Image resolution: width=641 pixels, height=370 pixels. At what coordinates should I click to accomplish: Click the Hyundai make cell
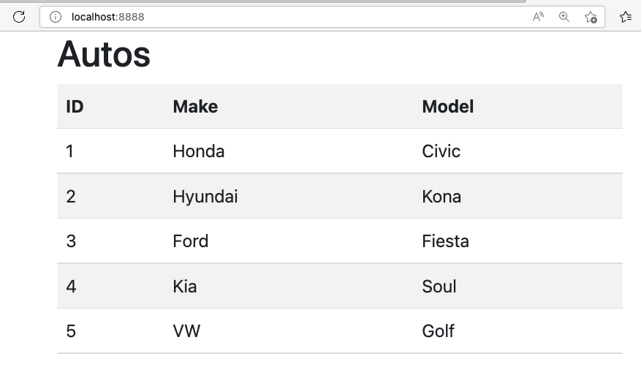[x=205, y=197]
